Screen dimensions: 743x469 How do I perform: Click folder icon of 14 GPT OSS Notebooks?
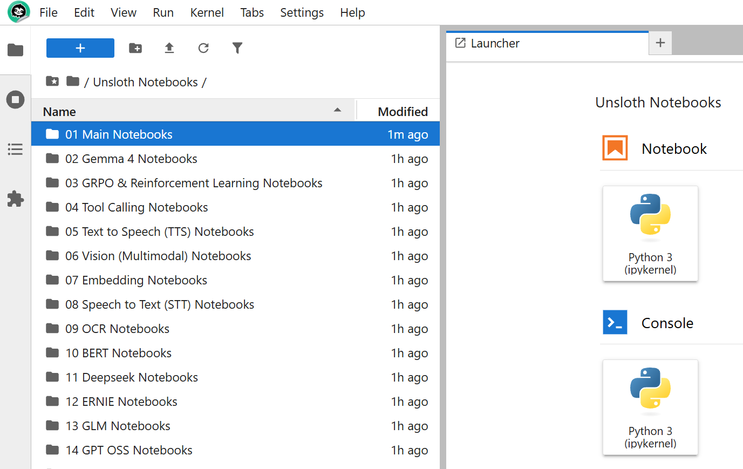point(52,450)
